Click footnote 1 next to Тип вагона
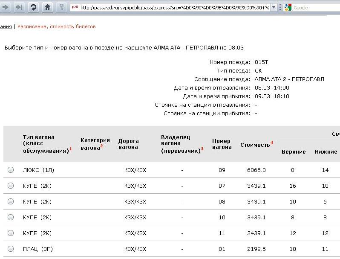This screenshot has width=340, height=259. pyautogui.click(x=70, y=148)
